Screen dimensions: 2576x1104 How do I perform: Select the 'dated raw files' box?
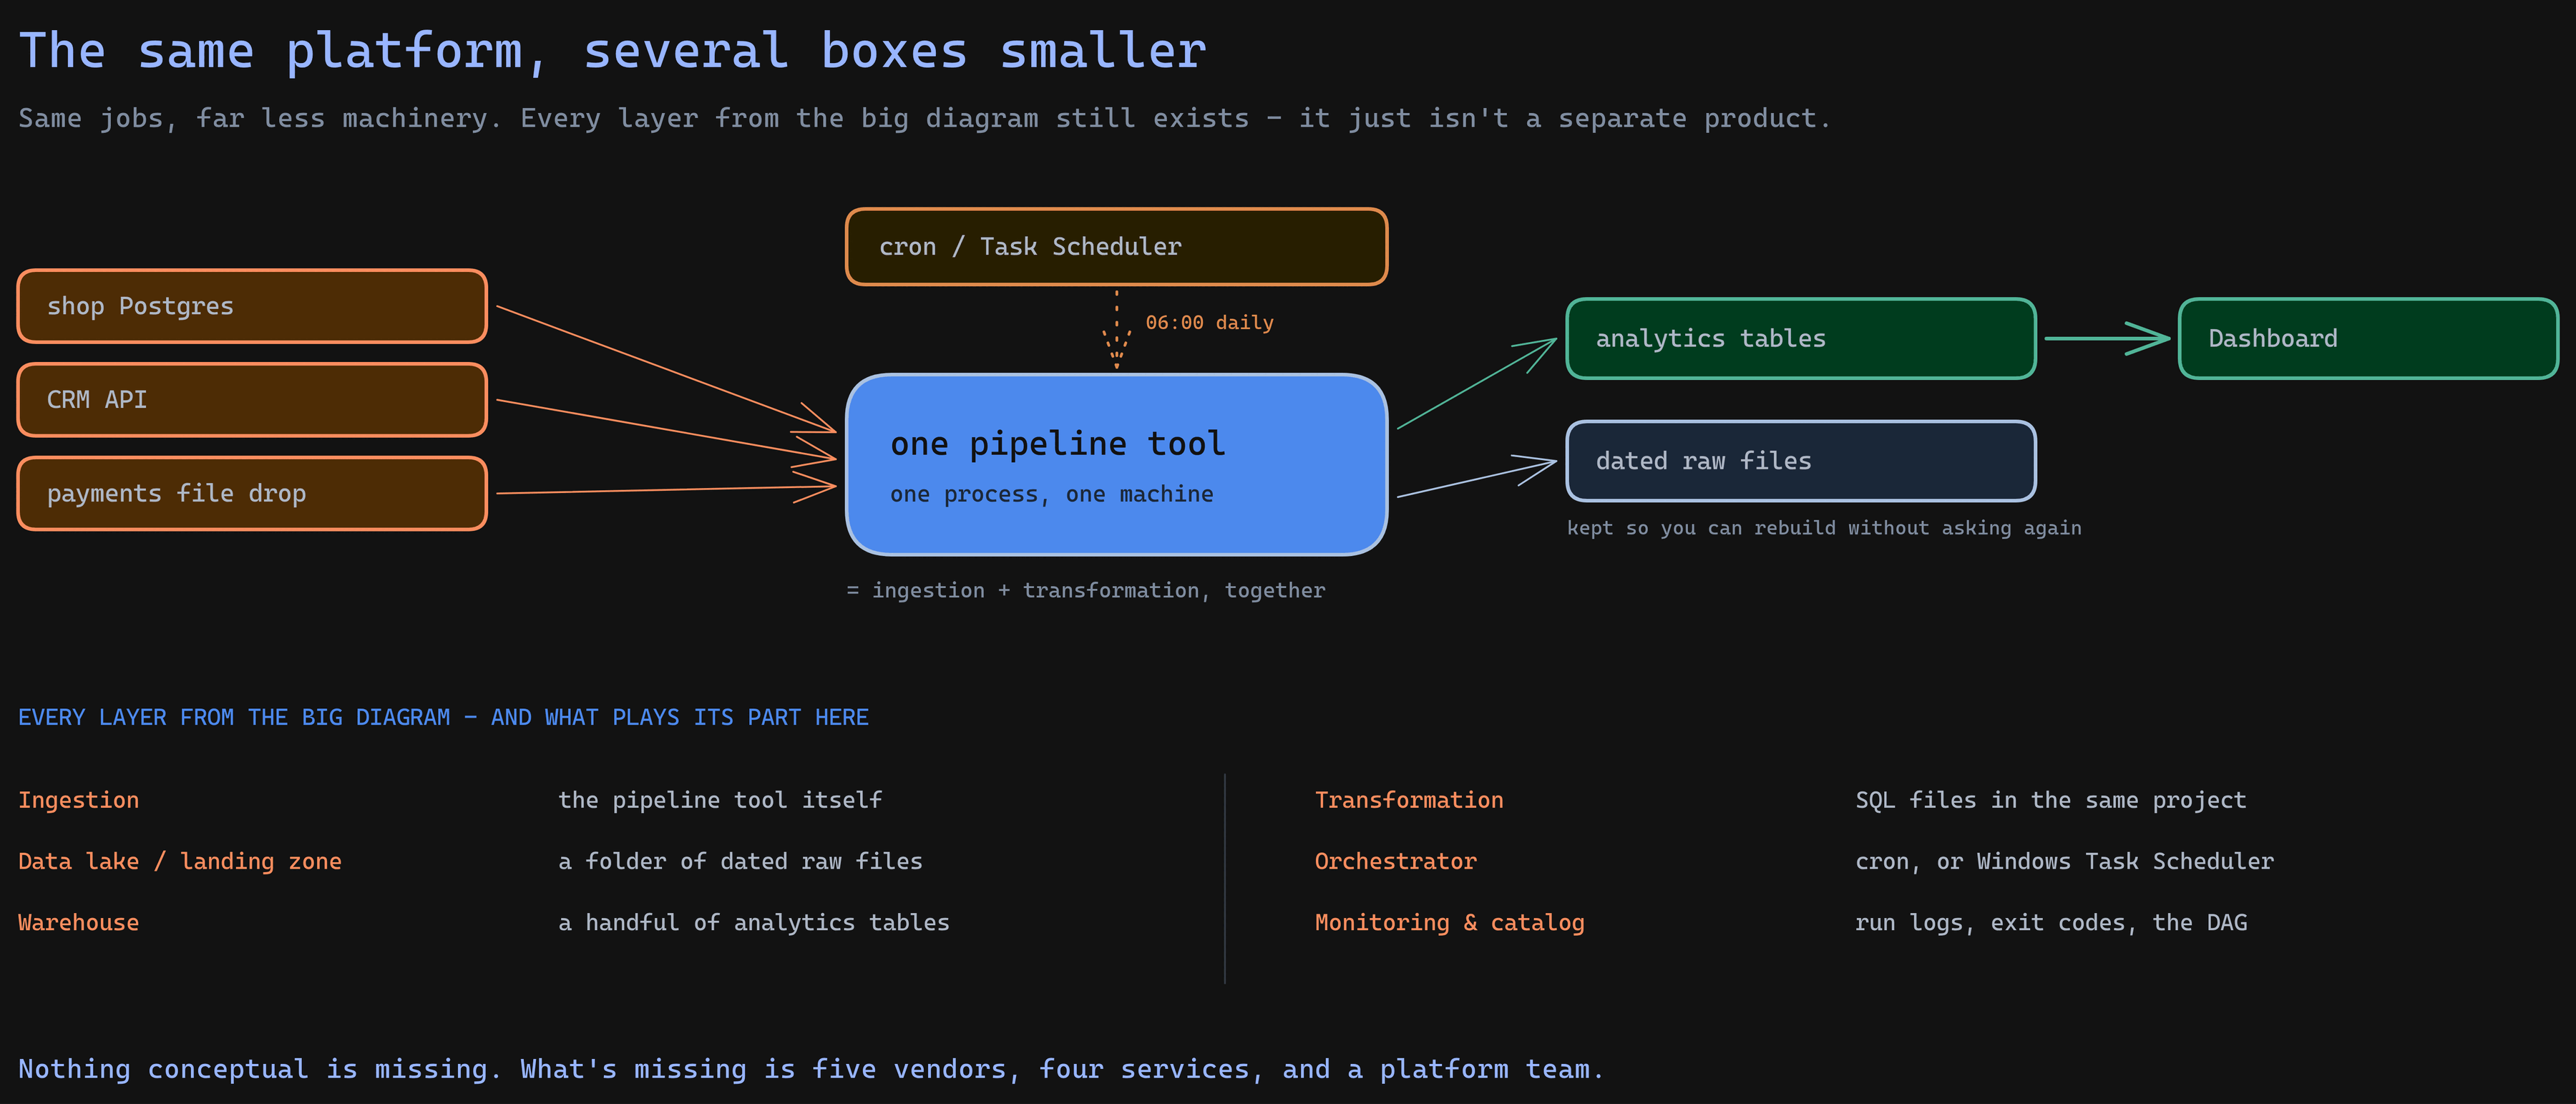[x=1800, y=461]
